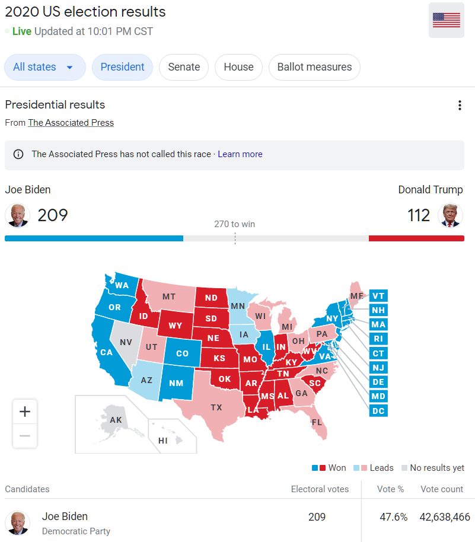The image size is (475, 542).
Task: Click Donald Trump's portrait next to 112
Action: click(450, 215)
